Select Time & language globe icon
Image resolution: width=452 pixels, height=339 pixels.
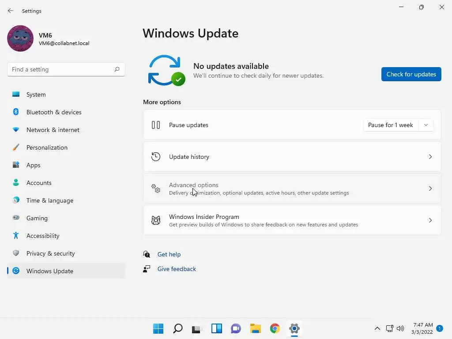[16, 200]
